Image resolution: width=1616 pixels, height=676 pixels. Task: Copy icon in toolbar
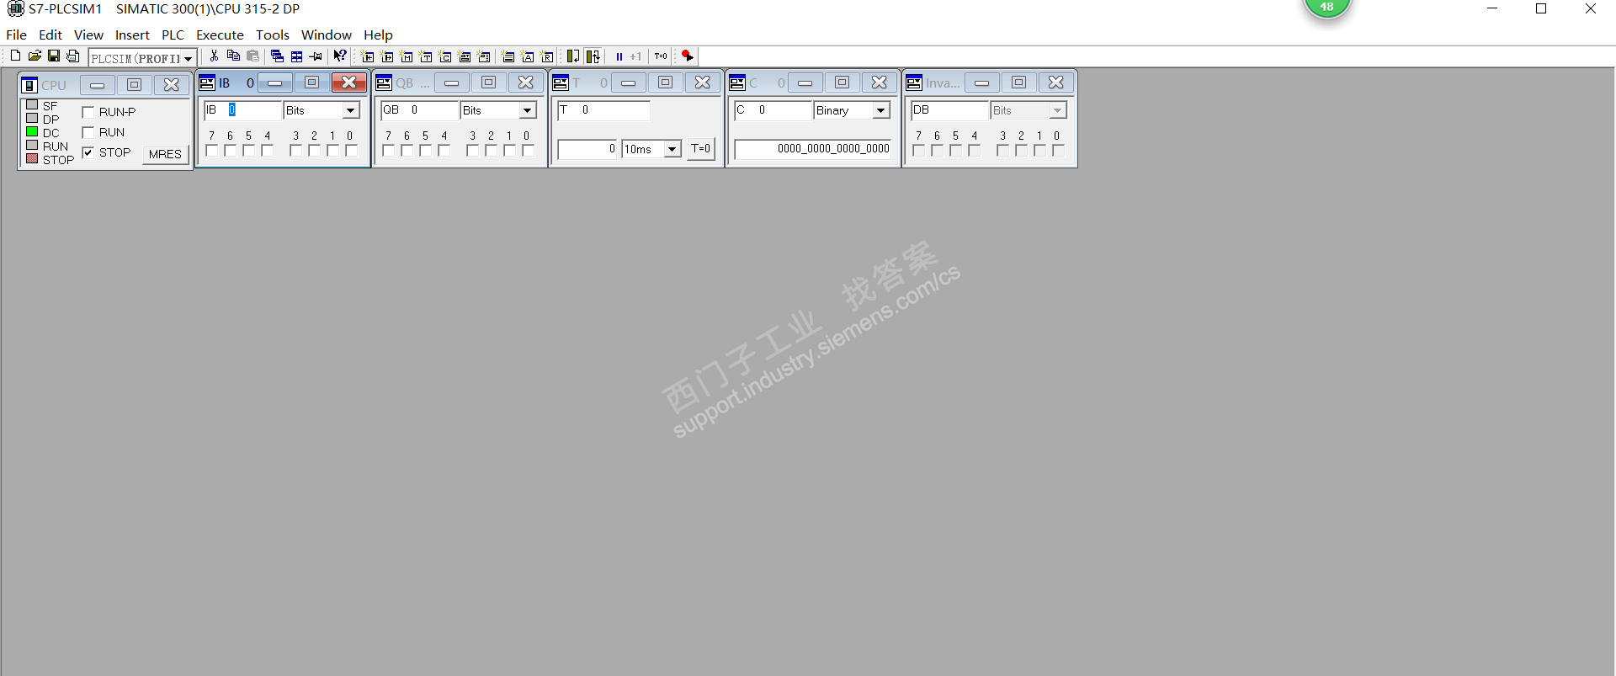(x=233, y=56)
